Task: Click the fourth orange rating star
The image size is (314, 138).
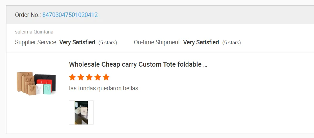Action: [98, 77]
